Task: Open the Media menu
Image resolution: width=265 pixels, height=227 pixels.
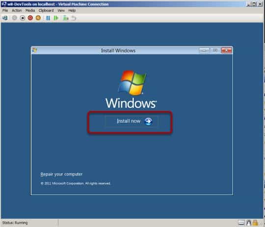Action: (x=30, y=10)
